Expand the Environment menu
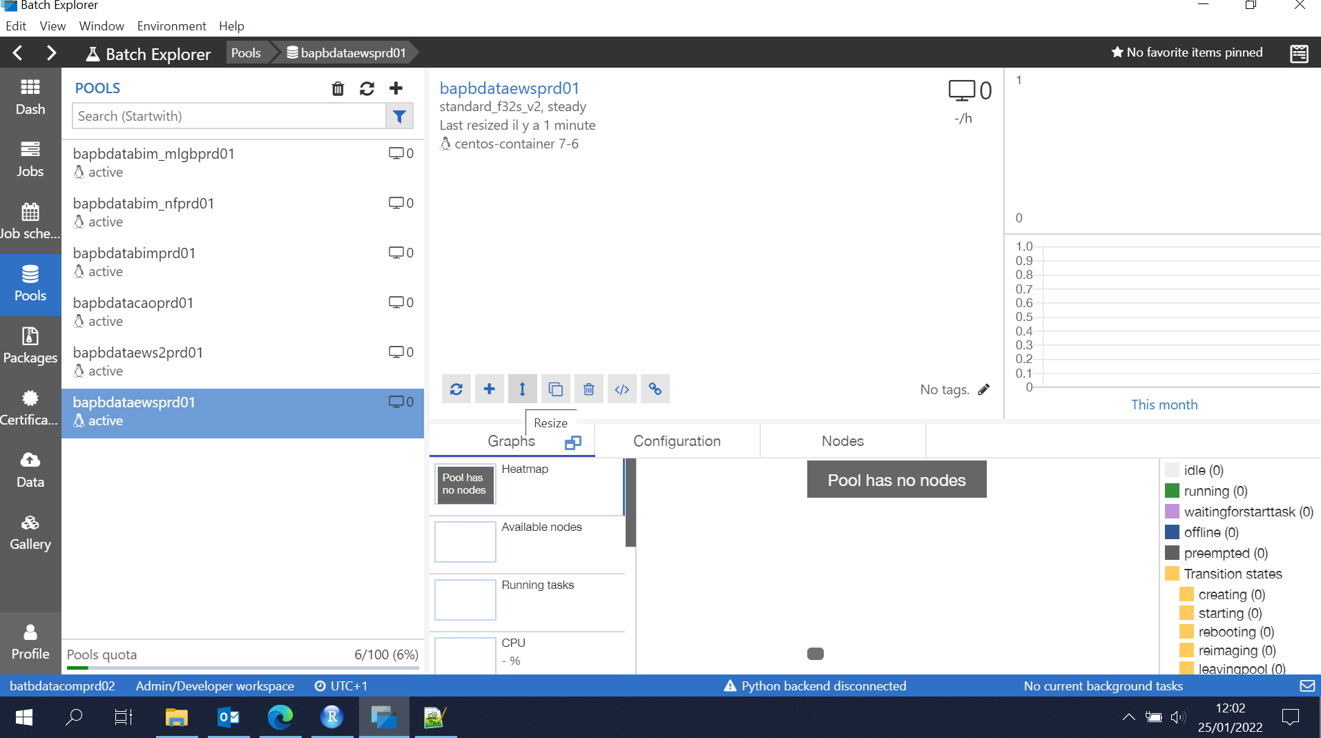Screen dimensions: 1321x738 [171, 26]
